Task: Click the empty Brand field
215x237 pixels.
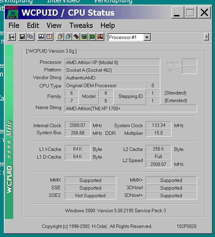Action: pos(189,62)
